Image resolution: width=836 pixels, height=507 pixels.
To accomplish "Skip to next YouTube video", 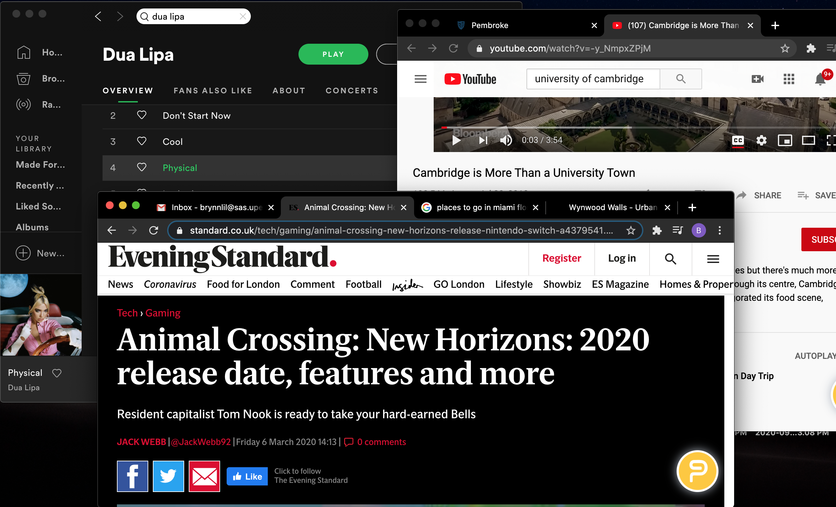I will click(483, 140).
